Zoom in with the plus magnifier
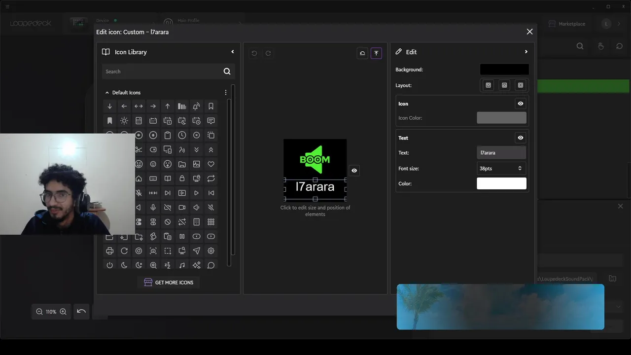Viewport: 631px width, 355px height. pos(63,312)
